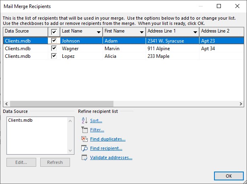
Task: Click the Filter funnel icon
Action: tap(84, 130)
